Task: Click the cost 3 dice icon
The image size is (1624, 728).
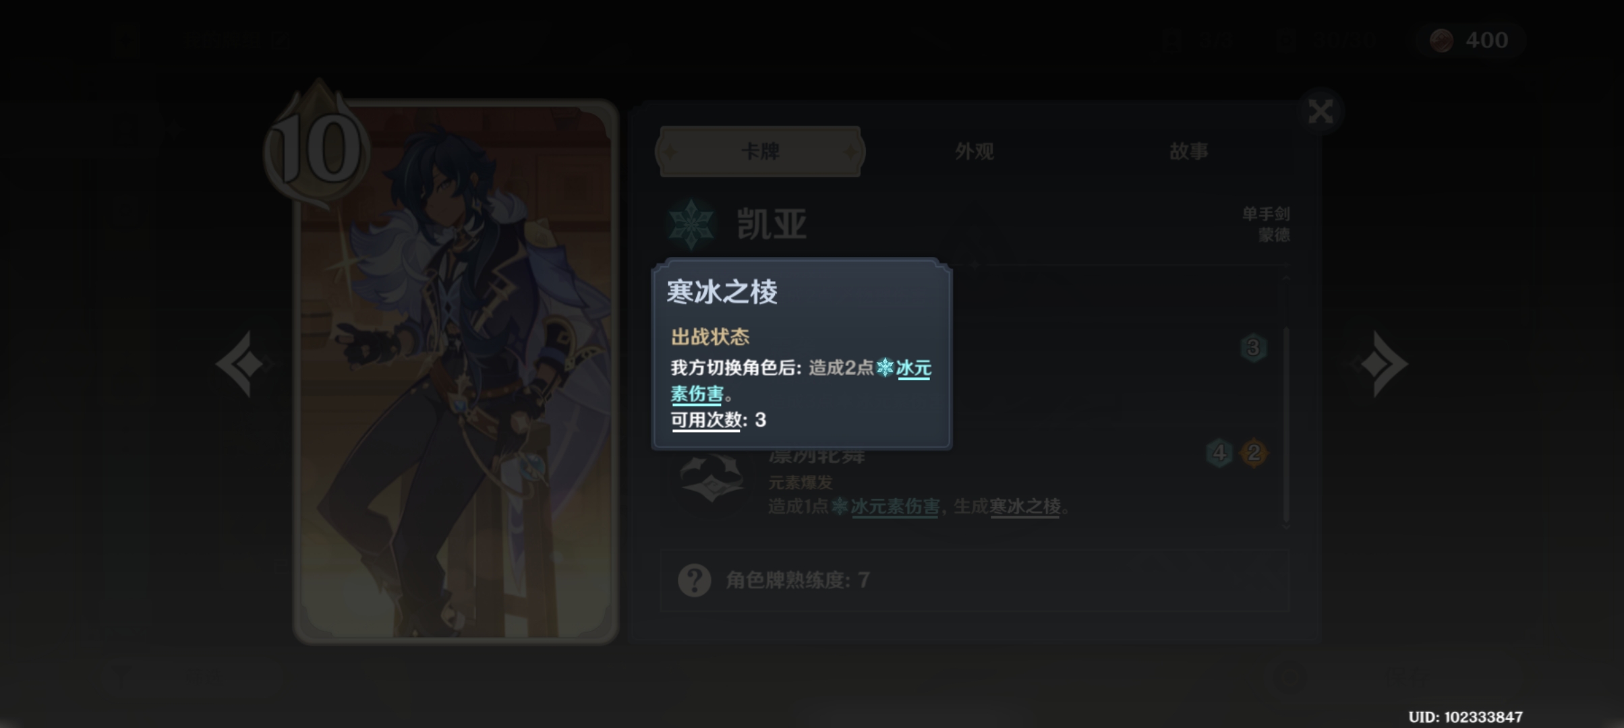Action: tap(1253, 348)
